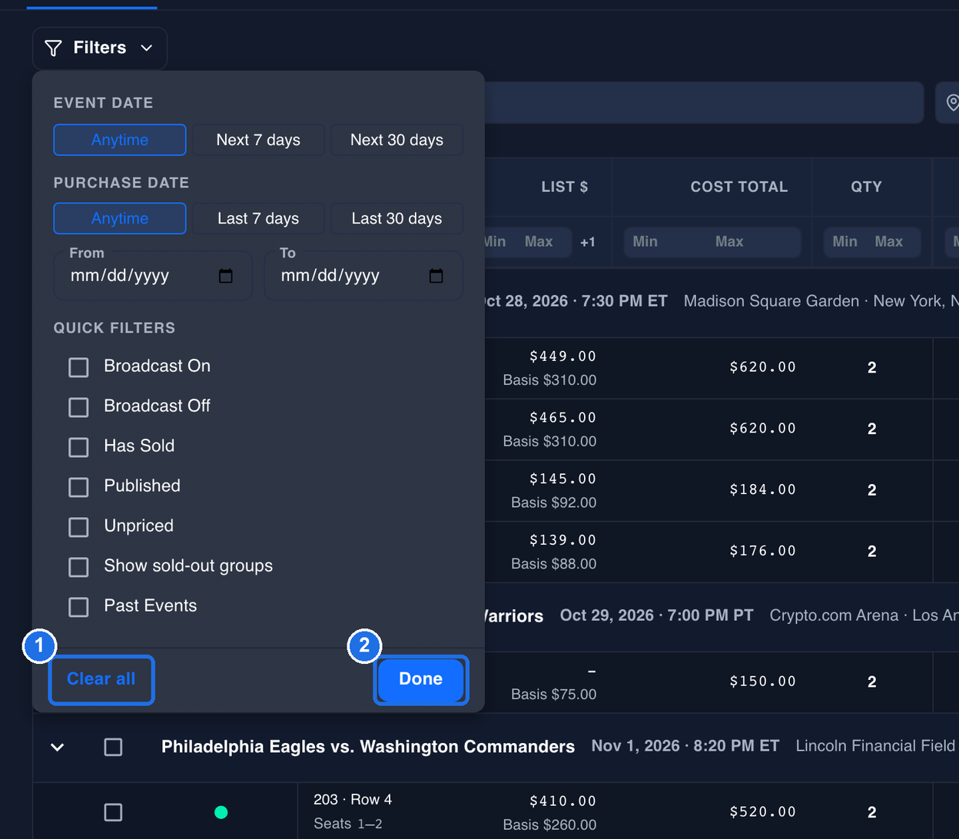
Task: Confirm filters with the Done button
Action: [x=421, y=679]
